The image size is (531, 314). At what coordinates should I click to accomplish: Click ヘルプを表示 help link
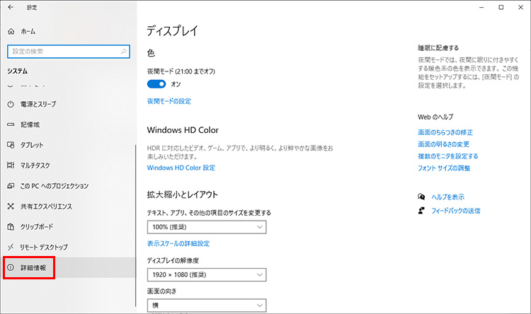click(447, 197)
